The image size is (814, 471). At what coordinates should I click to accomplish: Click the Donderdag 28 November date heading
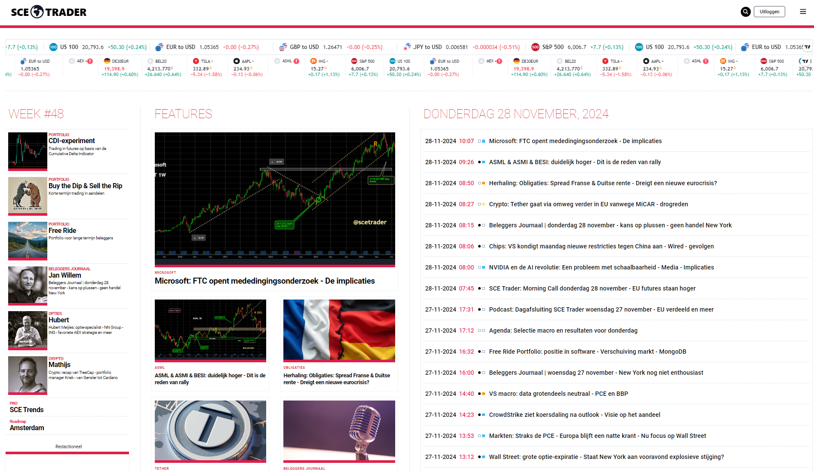point(516,114)
